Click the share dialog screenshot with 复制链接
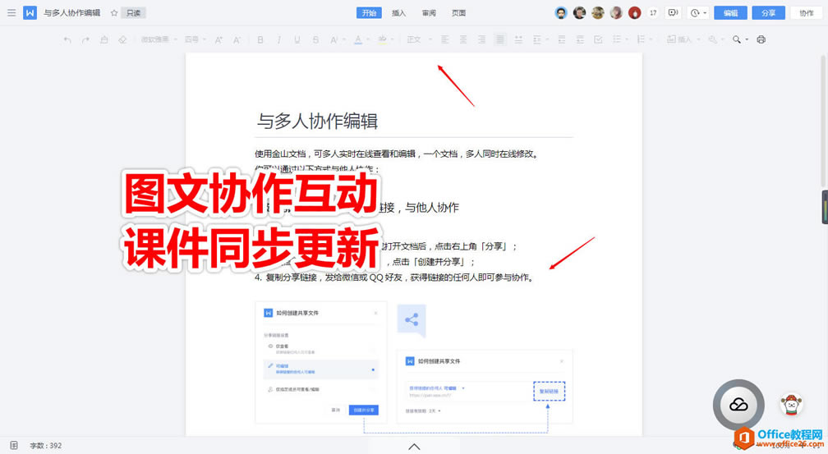The height and width of the screenshot is (454, 828). 485,386
